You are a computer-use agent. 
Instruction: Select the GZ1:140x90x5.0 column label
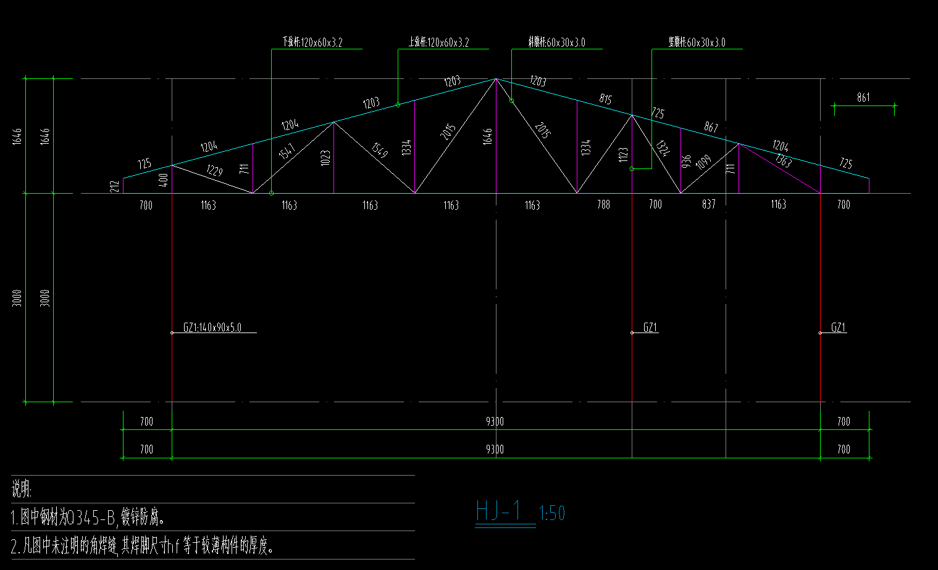click(x=212, y=328)
